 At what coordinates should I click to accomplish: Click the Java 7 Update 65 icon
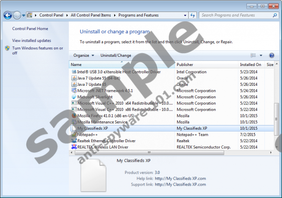(x=74, y=84)
